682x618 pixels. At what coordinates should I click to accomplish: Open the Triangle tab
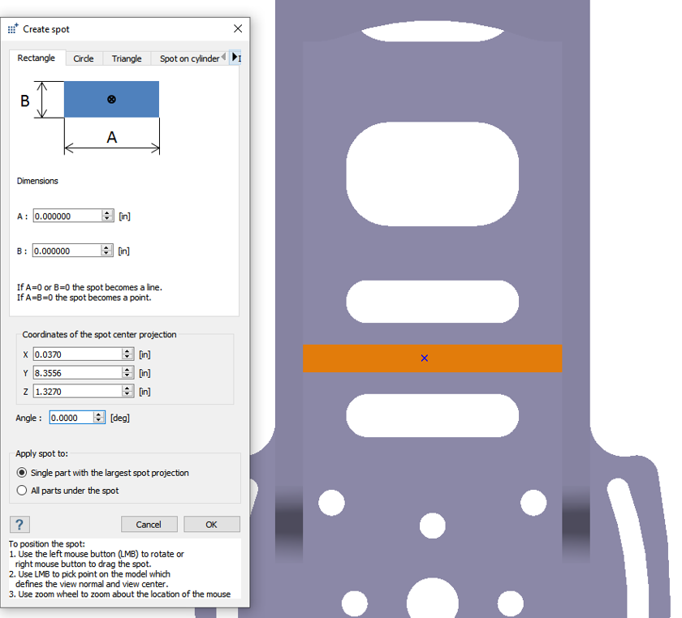[127, 58]
